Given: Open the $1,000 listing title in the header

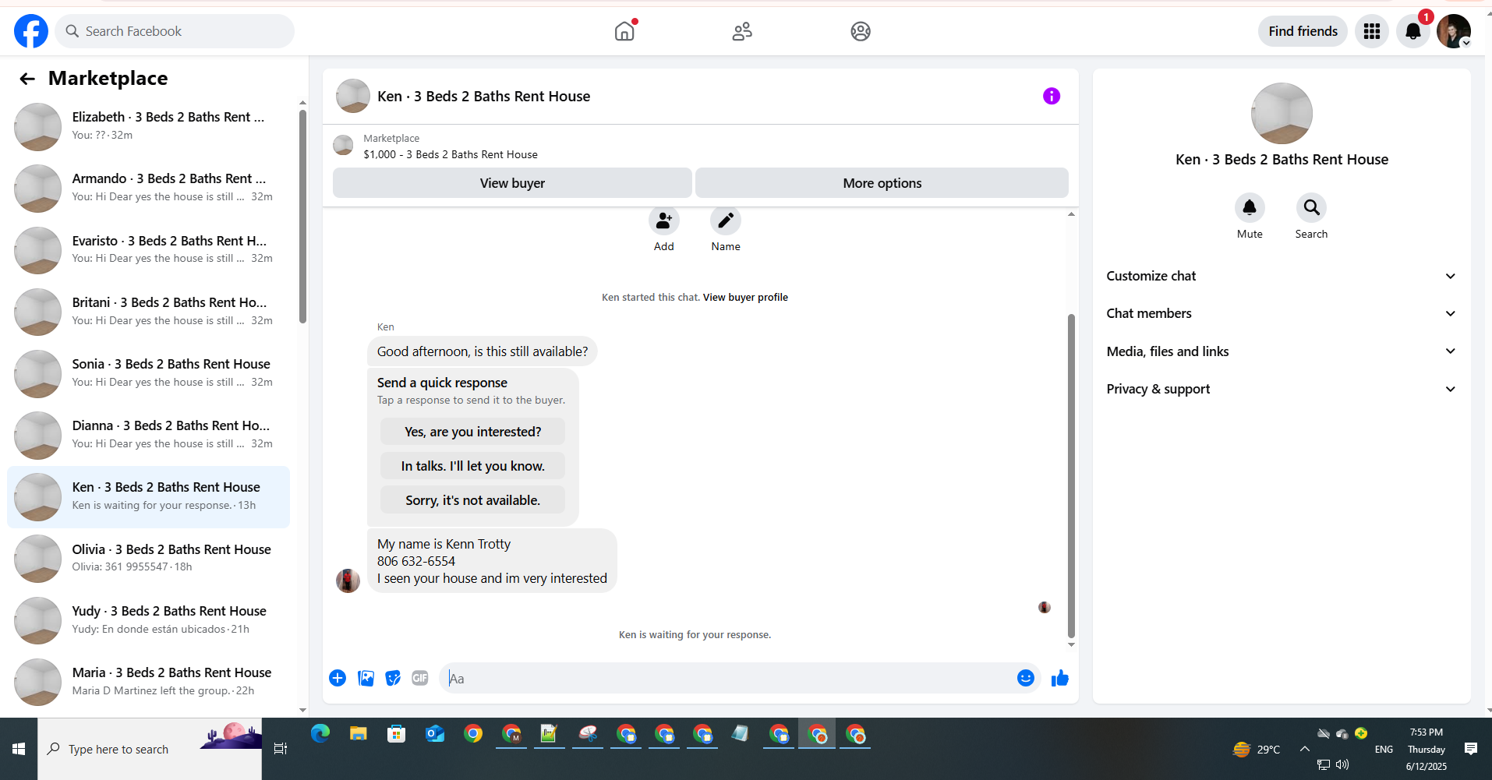Looking at the screenshot, I should (451, 154).
